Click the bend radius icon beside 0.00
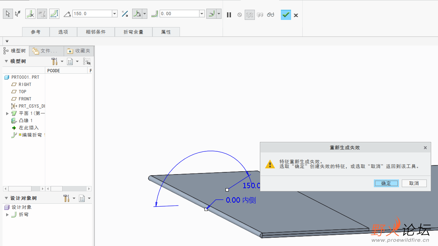This screenshot has height=246, width=438. [x=155, y=14]
